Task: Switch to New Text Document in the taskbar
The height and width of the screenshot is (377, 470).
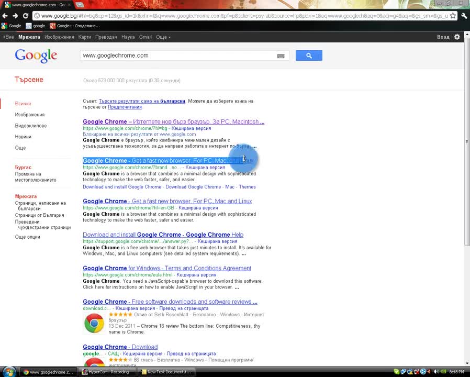Action: [166, 372]
